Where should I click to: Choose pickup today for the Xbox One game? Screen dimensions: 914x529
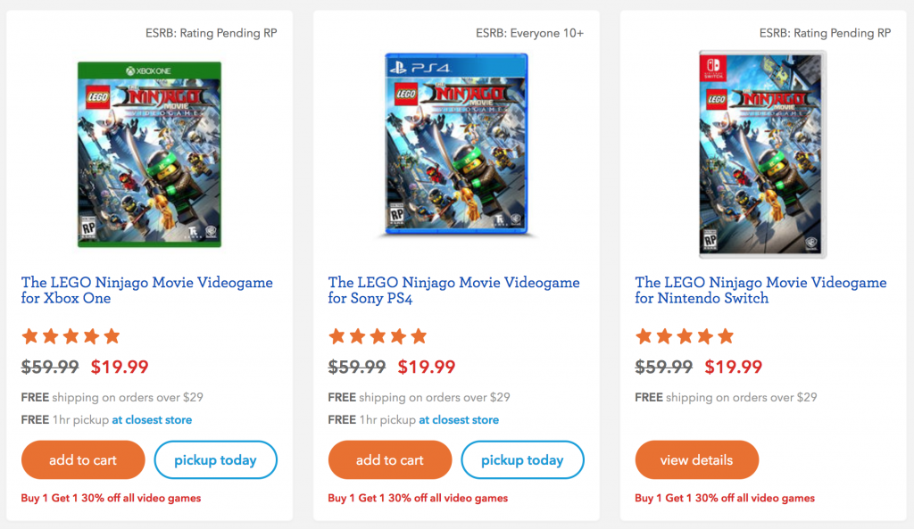tap(215, 460)
